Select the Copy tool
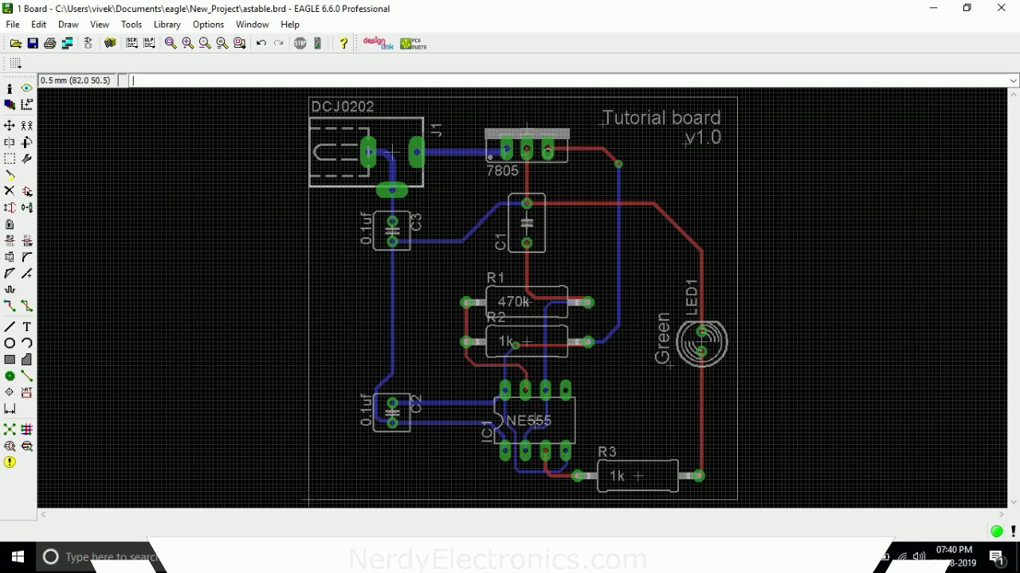This screenshot has height=573, width=1020. click(x=27, y=126)
